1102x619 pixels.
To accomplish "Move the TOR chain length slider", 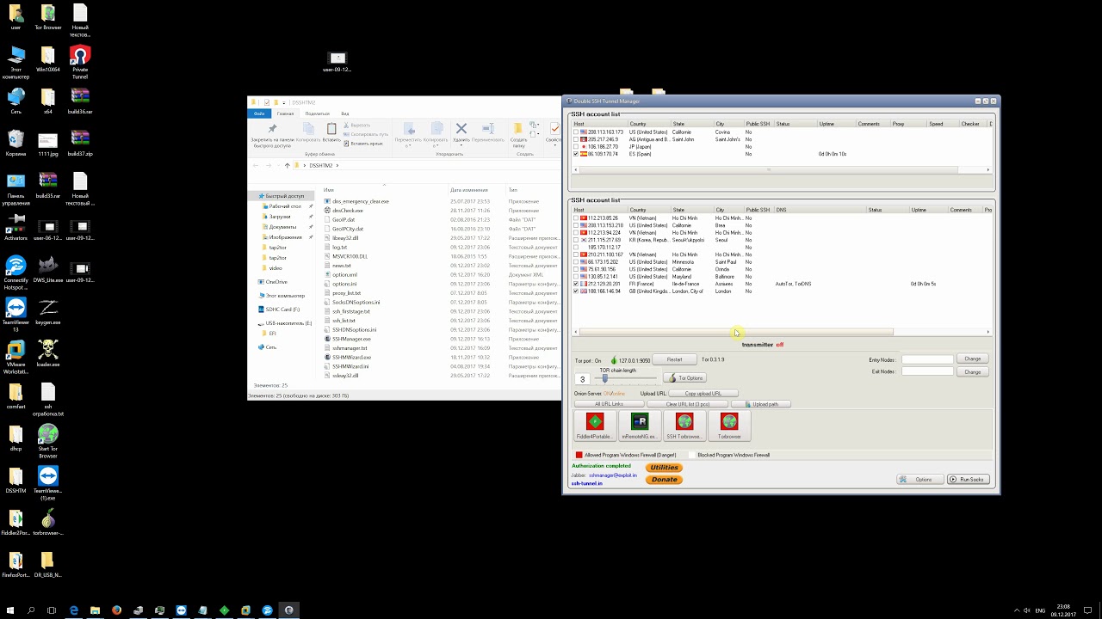I will pos(605,378).
